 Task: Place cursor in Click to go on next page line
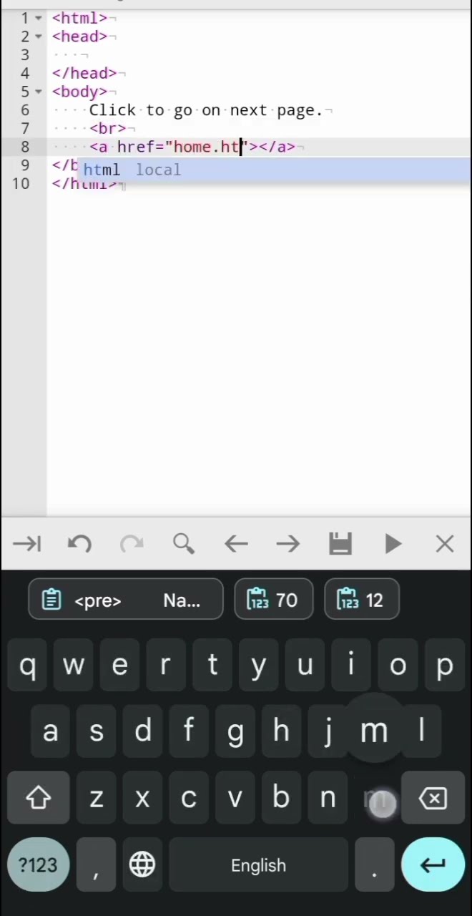click(206, 110)
